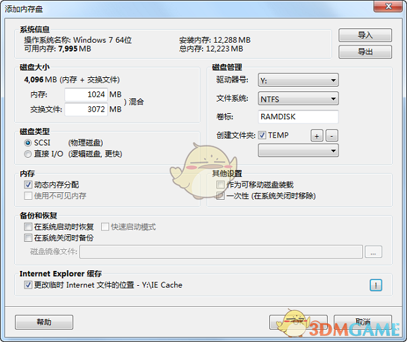Toggle the 快速启动模式 checkbox
The width and height of the screenshot is (407, 342).
click(x=105, y=227)
